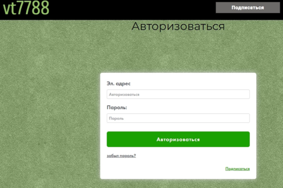Select the Авторизоваться page heading text
Image resolution: width=283 pixels, height=188 pixels.
click(x=178, y=27)
